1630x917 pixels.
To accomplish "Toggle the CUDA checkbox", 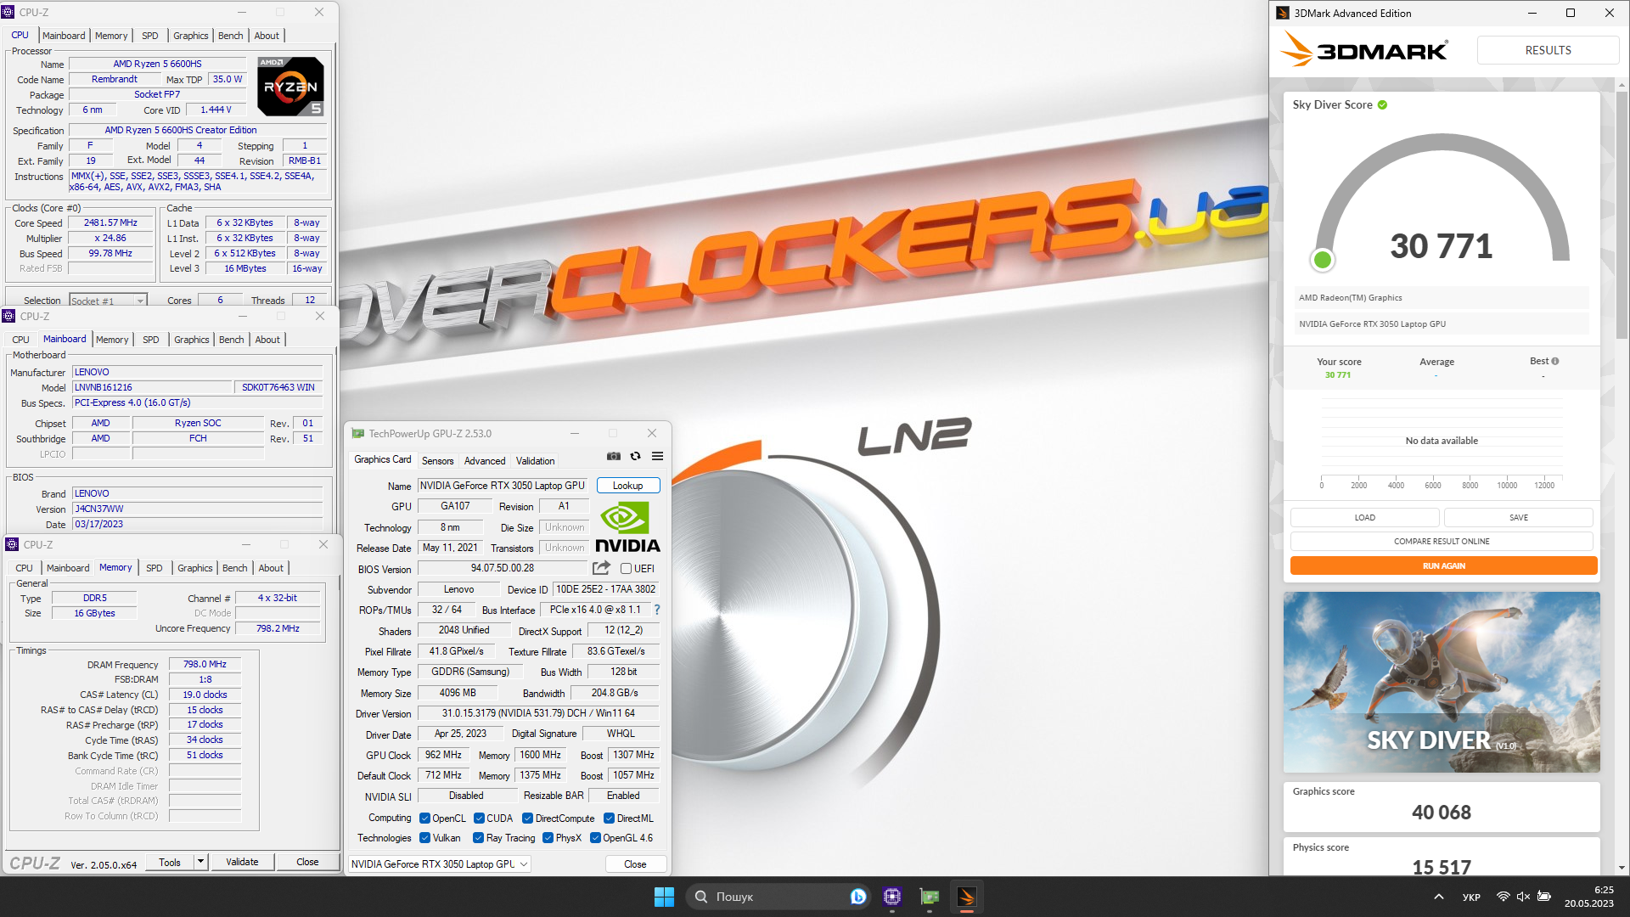I will 479,819.
